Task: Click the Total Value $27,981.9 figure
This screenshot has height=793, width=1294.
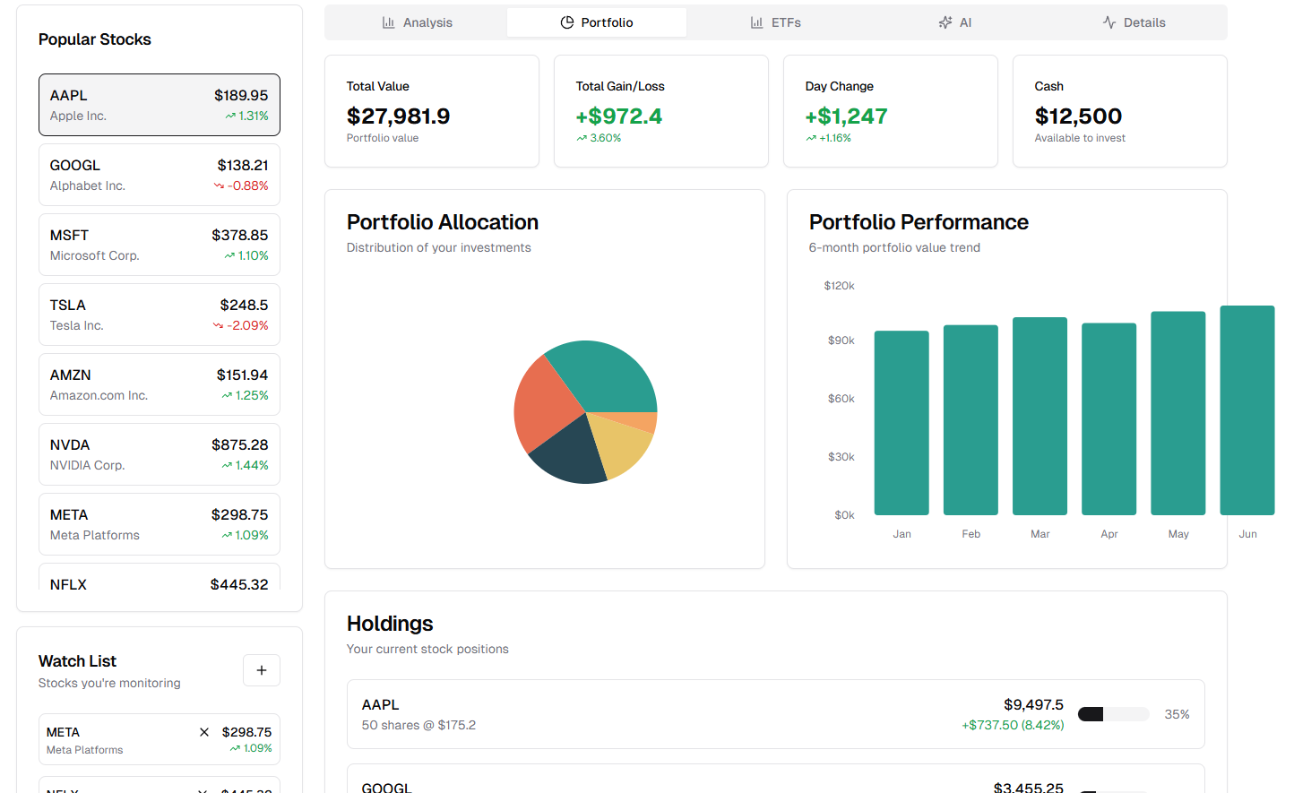Action: pos(398,116)
